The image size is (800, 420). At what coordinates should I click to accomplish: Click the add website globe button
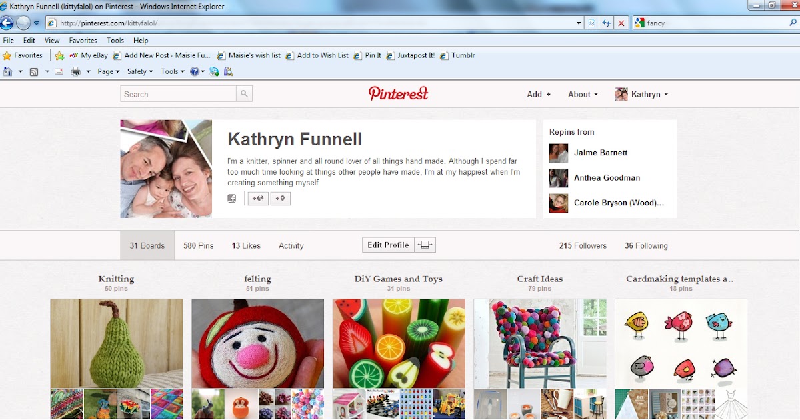[257, 198]
